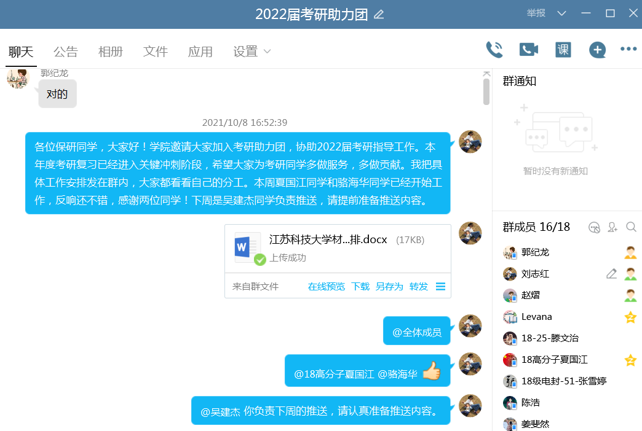Screen dimensions: 642x431
Task: Click the 下载 link for the docx
Action: tap(360, 287)
